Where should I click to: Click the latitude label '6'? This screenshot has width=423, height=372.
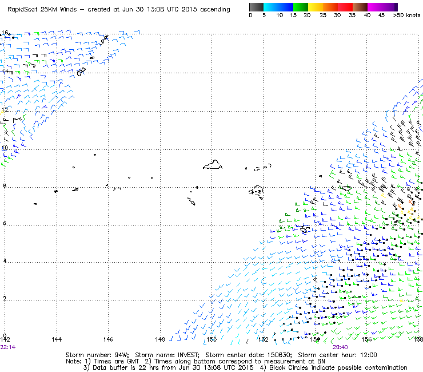[5, 223]
